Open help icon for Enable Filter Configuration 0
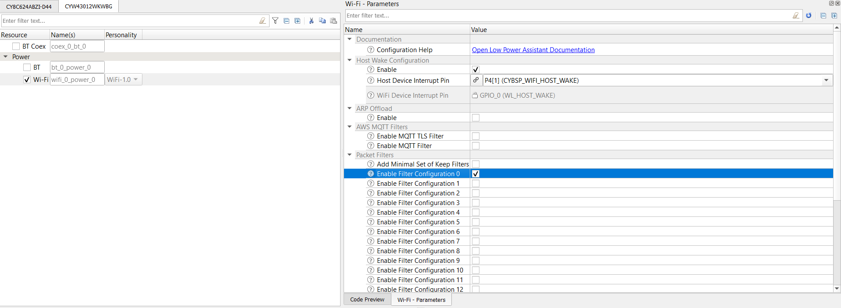 [x=371, y=173]
